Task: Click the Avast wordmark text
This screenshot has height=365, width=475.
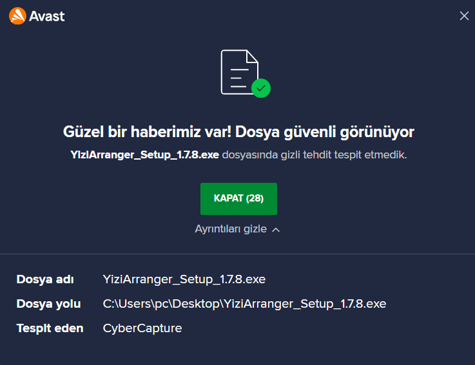Action: pos(46,16)
